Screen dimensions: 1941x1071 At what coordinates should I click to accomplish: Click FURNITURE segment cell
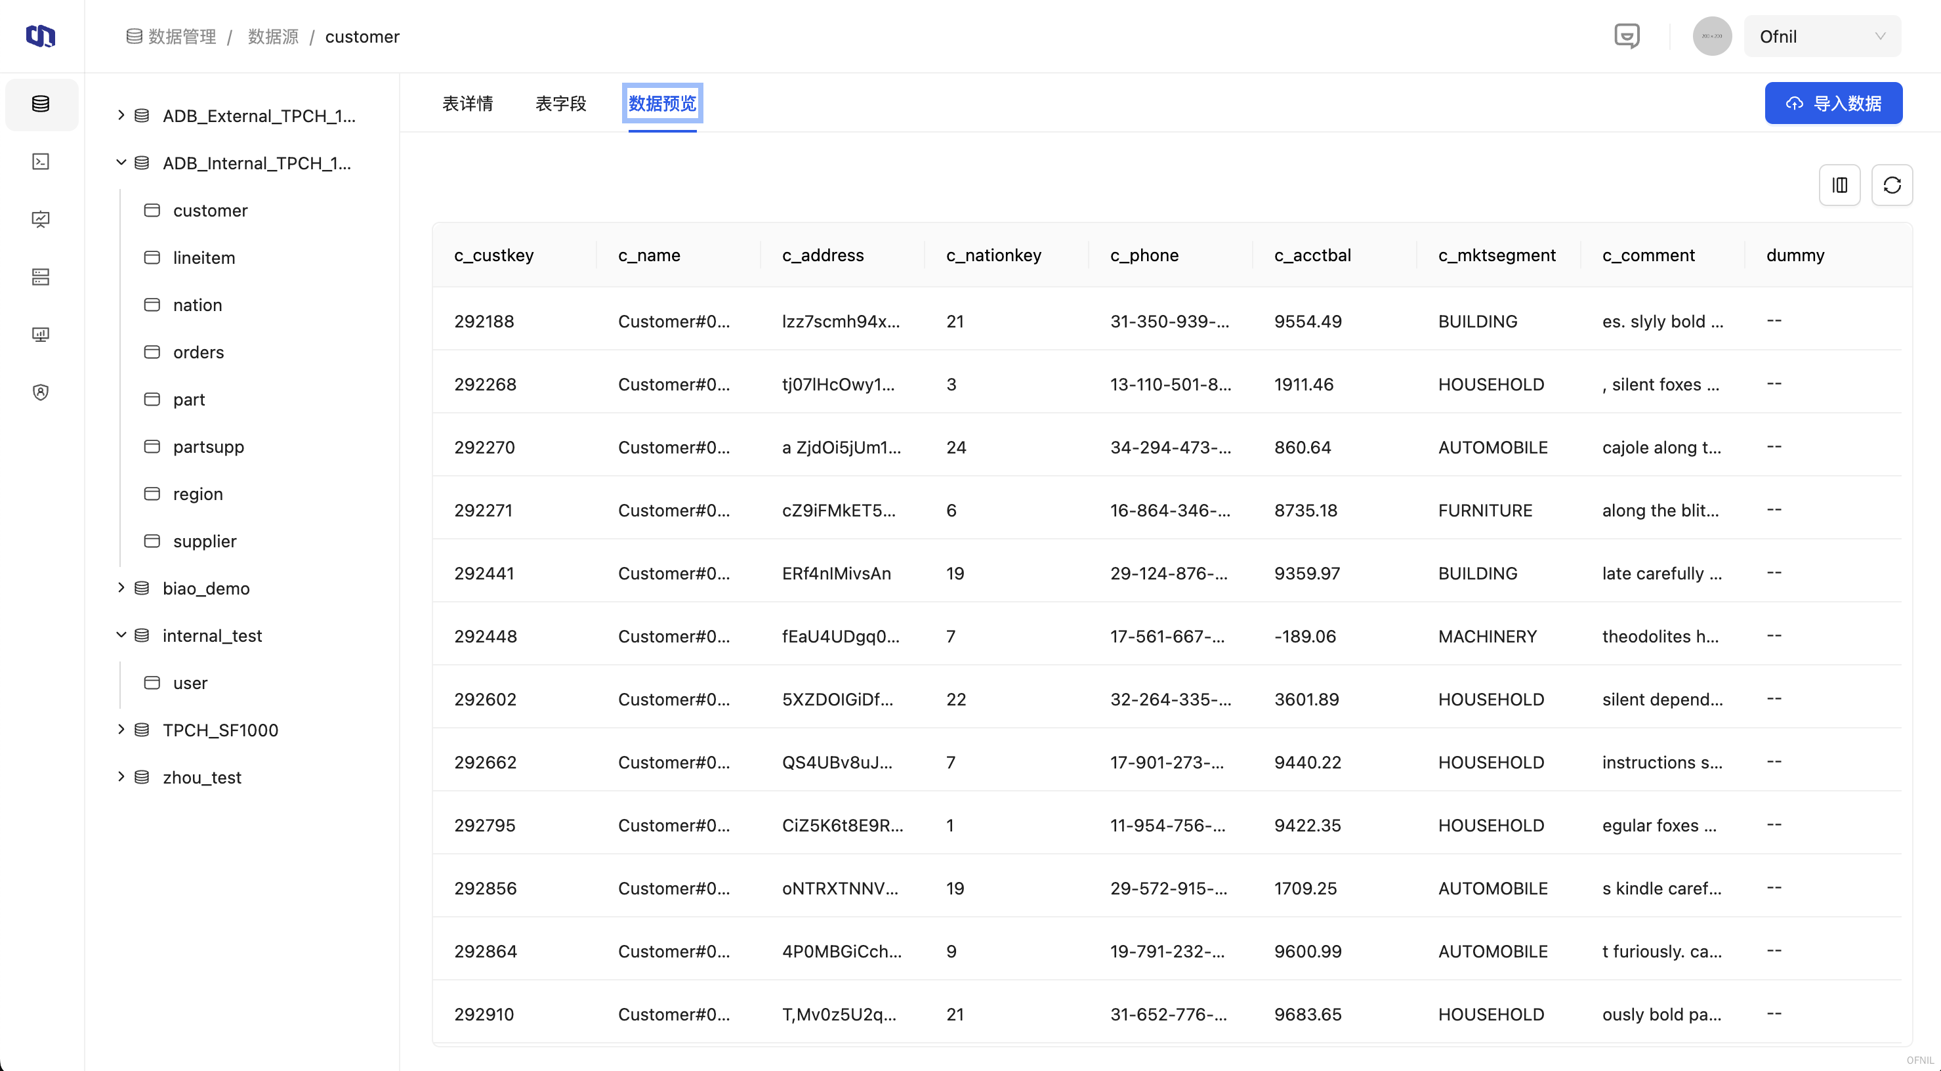click(x=1485, y=511)
